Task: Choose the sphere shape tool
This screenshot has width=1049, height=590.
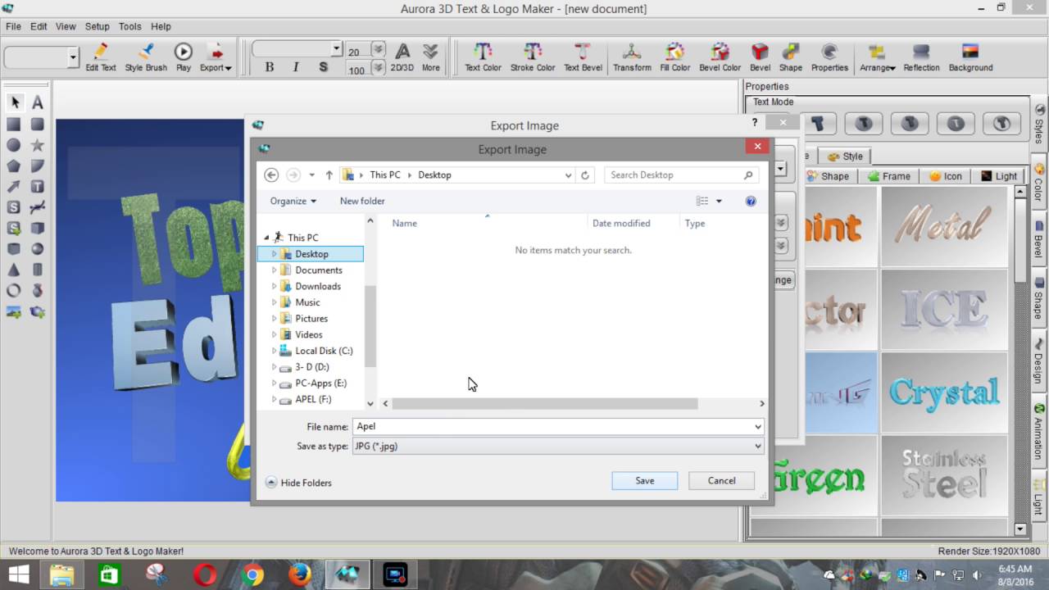Action: (38, 249)
